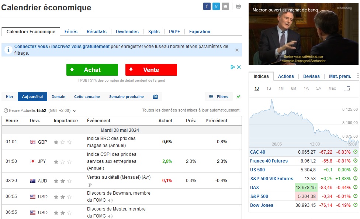Click the importance stars on the AUD row
Image resolution: width=360 pixels, height=219 pixels.
pos(63,181)
